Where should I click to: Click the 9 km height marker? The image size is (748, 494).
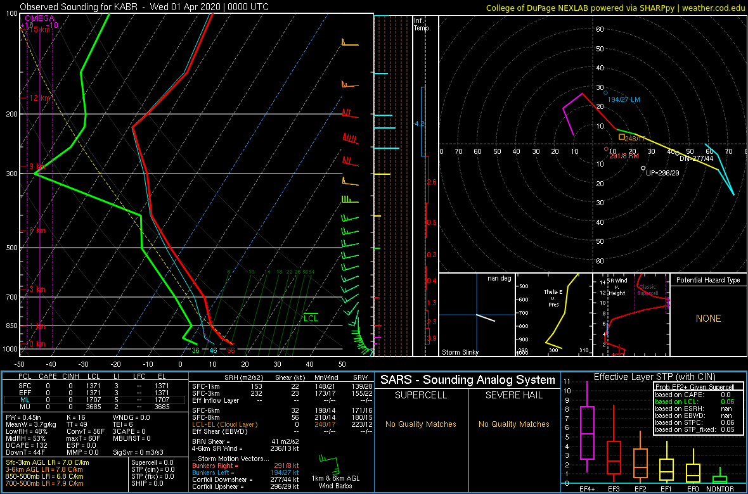click(x=37, y=167)
